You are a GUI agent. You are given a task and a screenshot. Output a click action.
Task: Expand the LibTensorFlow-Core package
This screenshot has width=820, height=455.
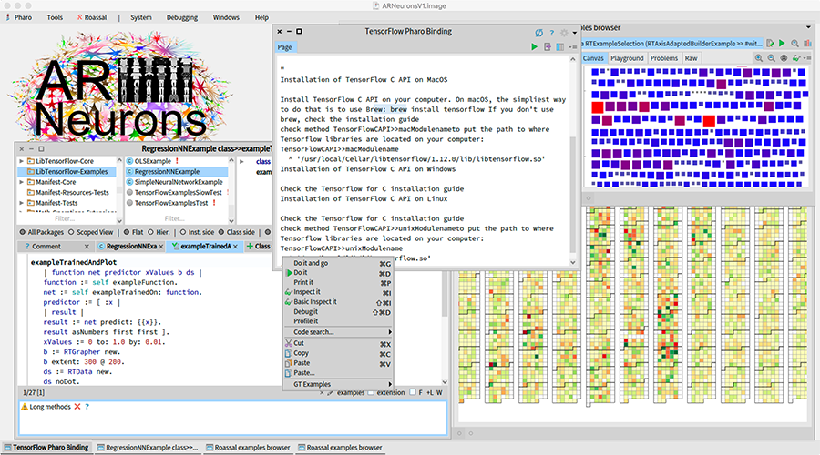[22, 161]
